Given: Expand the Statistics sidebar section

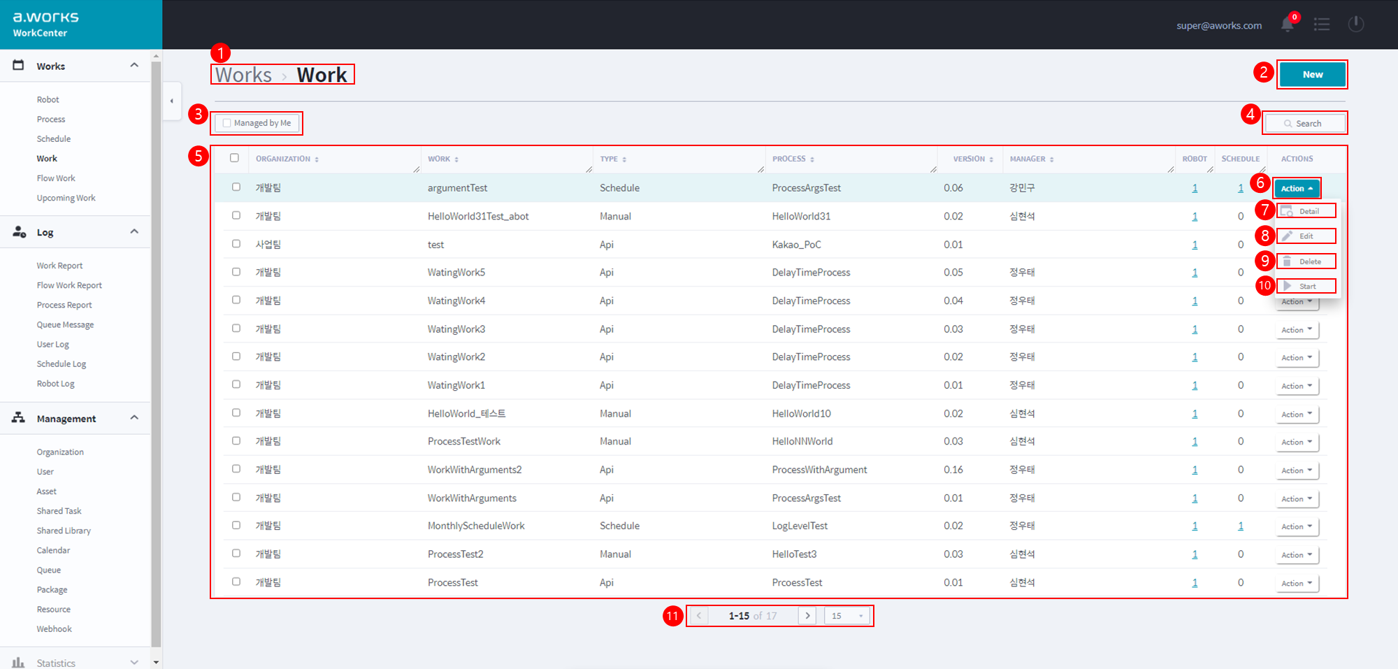Looking at the screenshot, I should pos(134,662).
